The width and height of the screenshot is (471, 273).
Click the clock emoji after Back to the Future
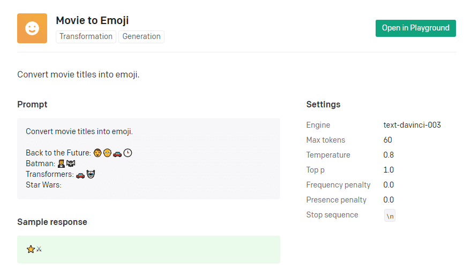click(128, 153)
